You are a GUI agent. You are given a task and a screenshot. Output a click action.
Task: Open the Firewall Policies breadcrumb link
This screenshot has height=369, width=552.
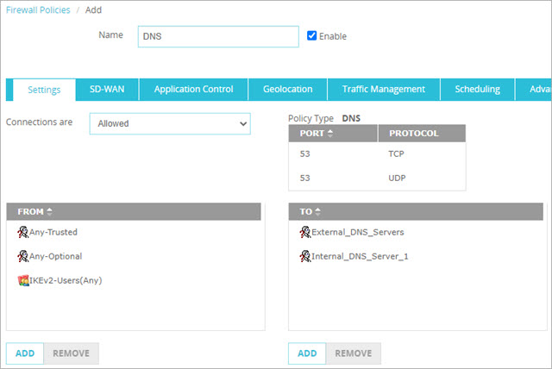38,9
